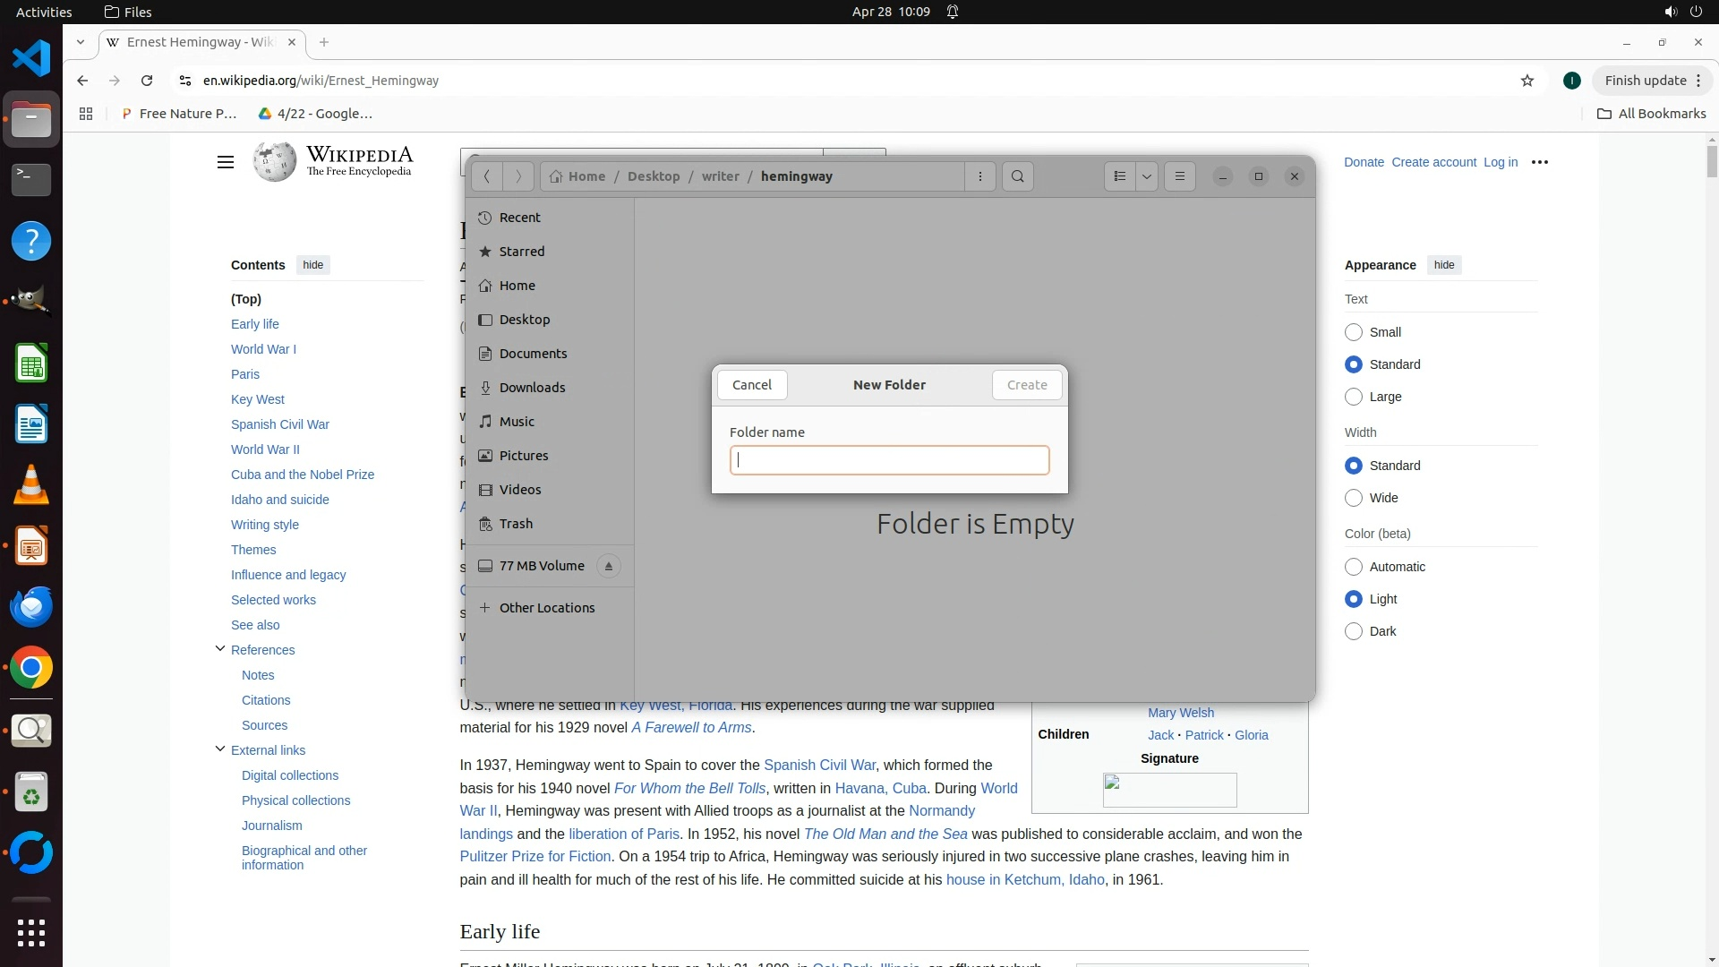The image size is (1719, 967).
Task: Reload the Wikipedia page
Action: point(147,81)
